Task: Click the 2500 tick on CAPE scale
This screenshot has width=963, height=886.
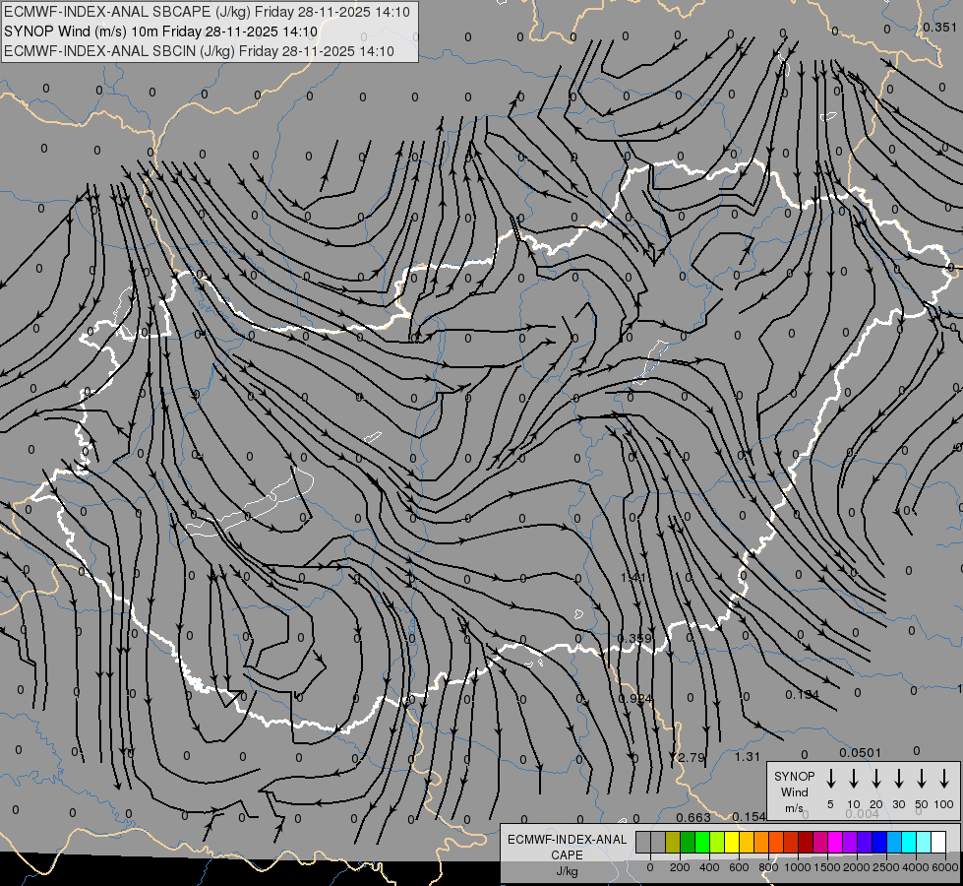Action: (x=886, y=867)
